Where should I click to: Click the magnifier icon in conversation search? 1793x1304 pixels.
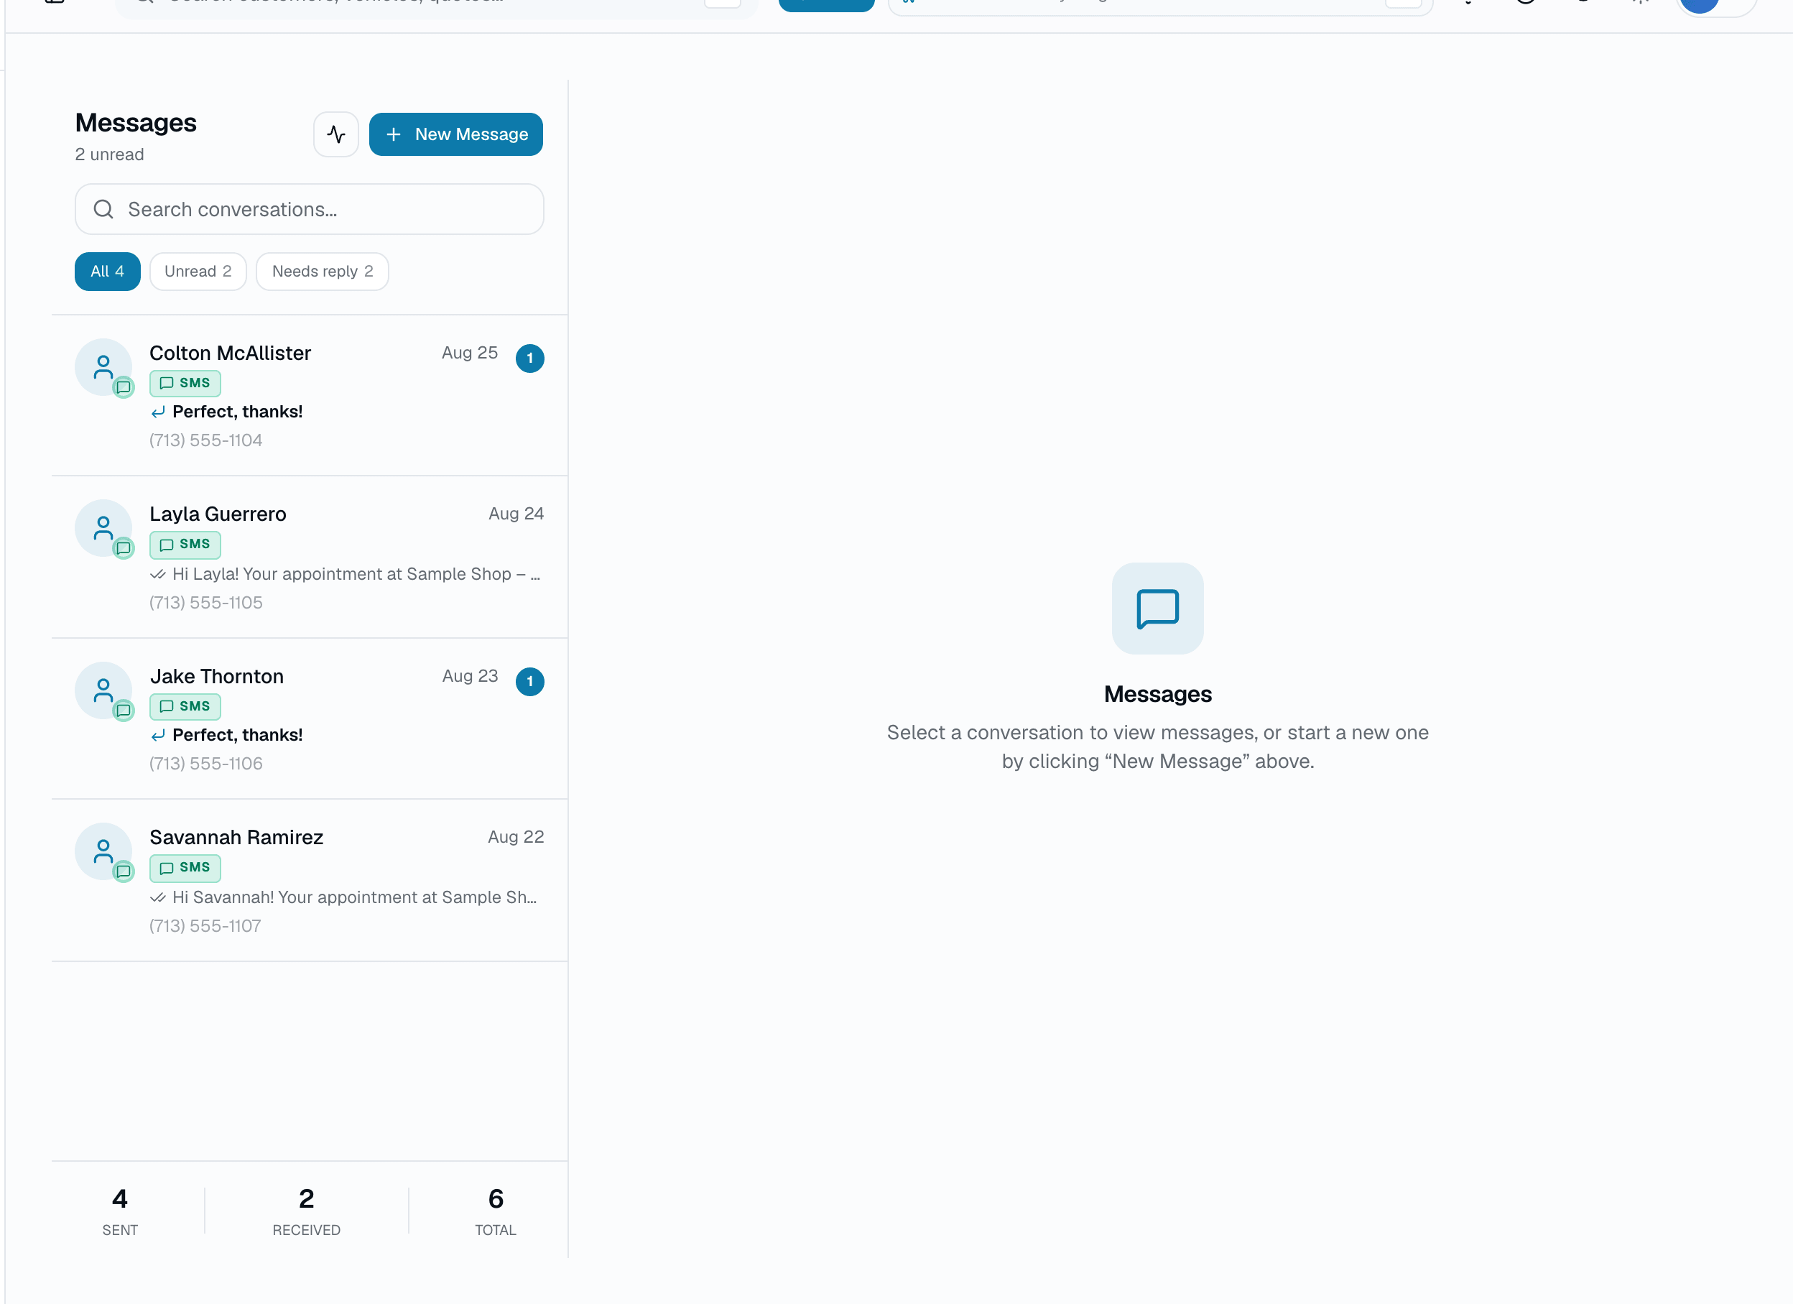(x=103, y=210)
